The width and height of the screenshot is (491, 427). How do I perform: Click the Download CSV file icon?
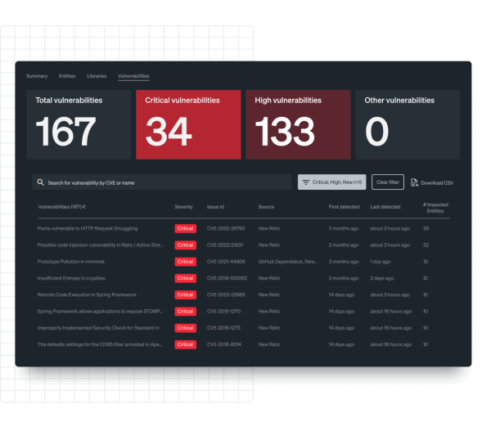tap(414, 182)
